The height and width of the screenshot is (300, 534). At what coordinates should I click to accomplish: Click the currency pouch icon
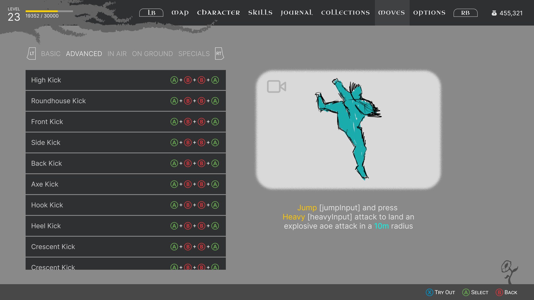[494, 13]
